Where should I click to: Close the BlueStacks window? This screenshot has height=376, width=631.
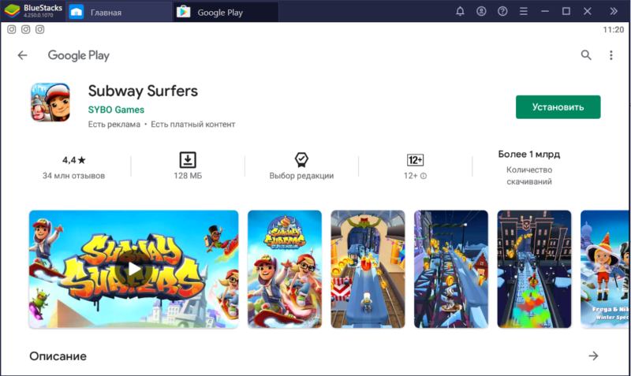click(x=587, y=11)
